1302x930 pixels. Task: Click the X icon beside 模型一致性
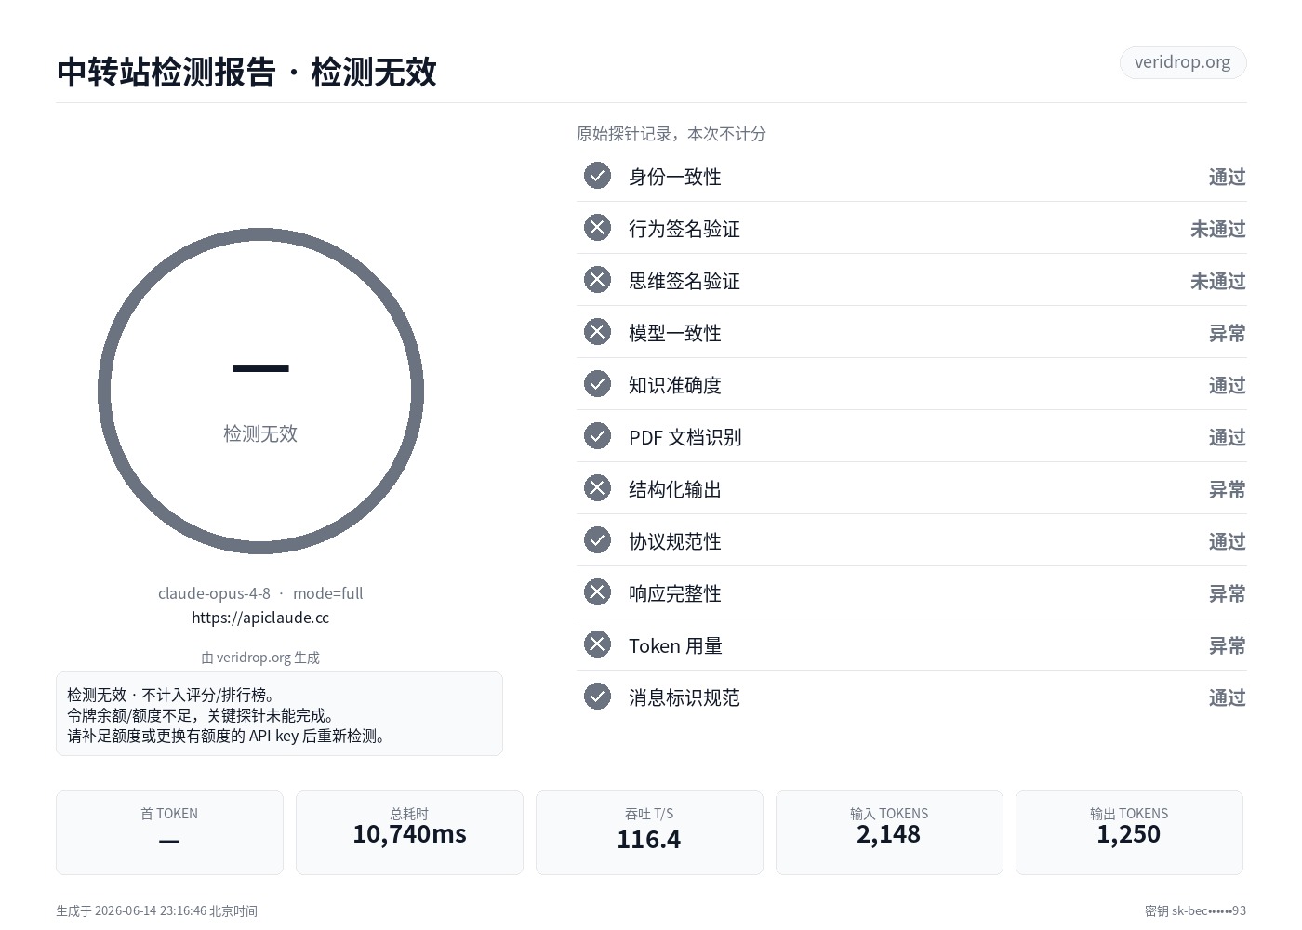click(x=597, y=332)
